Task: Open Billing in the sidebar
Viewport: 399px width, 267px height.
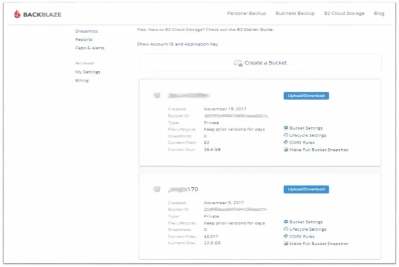Action: pos(82,80)
